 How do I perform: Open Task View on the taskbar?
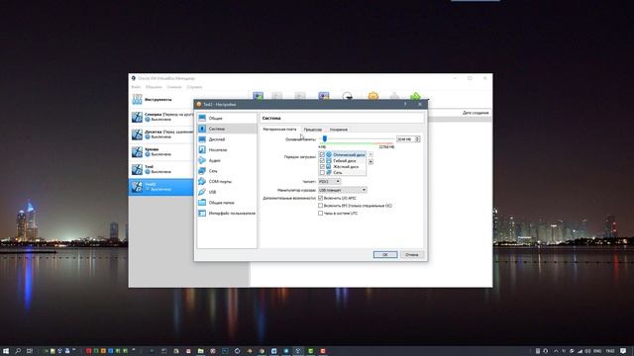click(29, 351)
